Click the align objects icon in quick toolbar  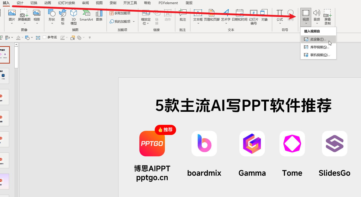coord(8,38)
